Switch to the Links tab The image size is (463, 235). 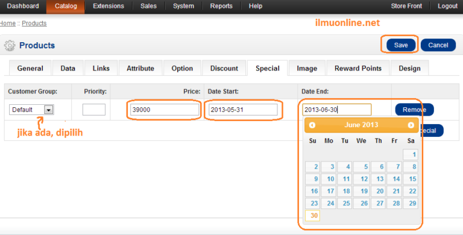coord(101,68)
